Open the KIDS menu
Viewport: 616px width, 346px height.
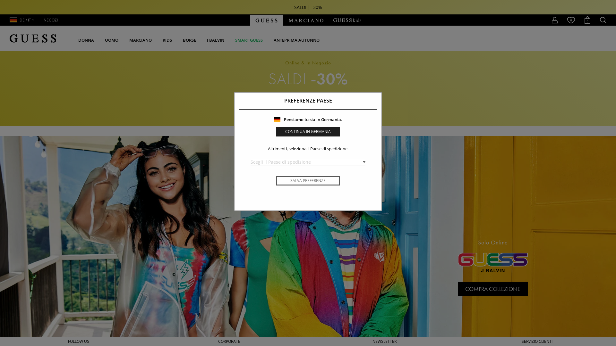click(167, 40)
